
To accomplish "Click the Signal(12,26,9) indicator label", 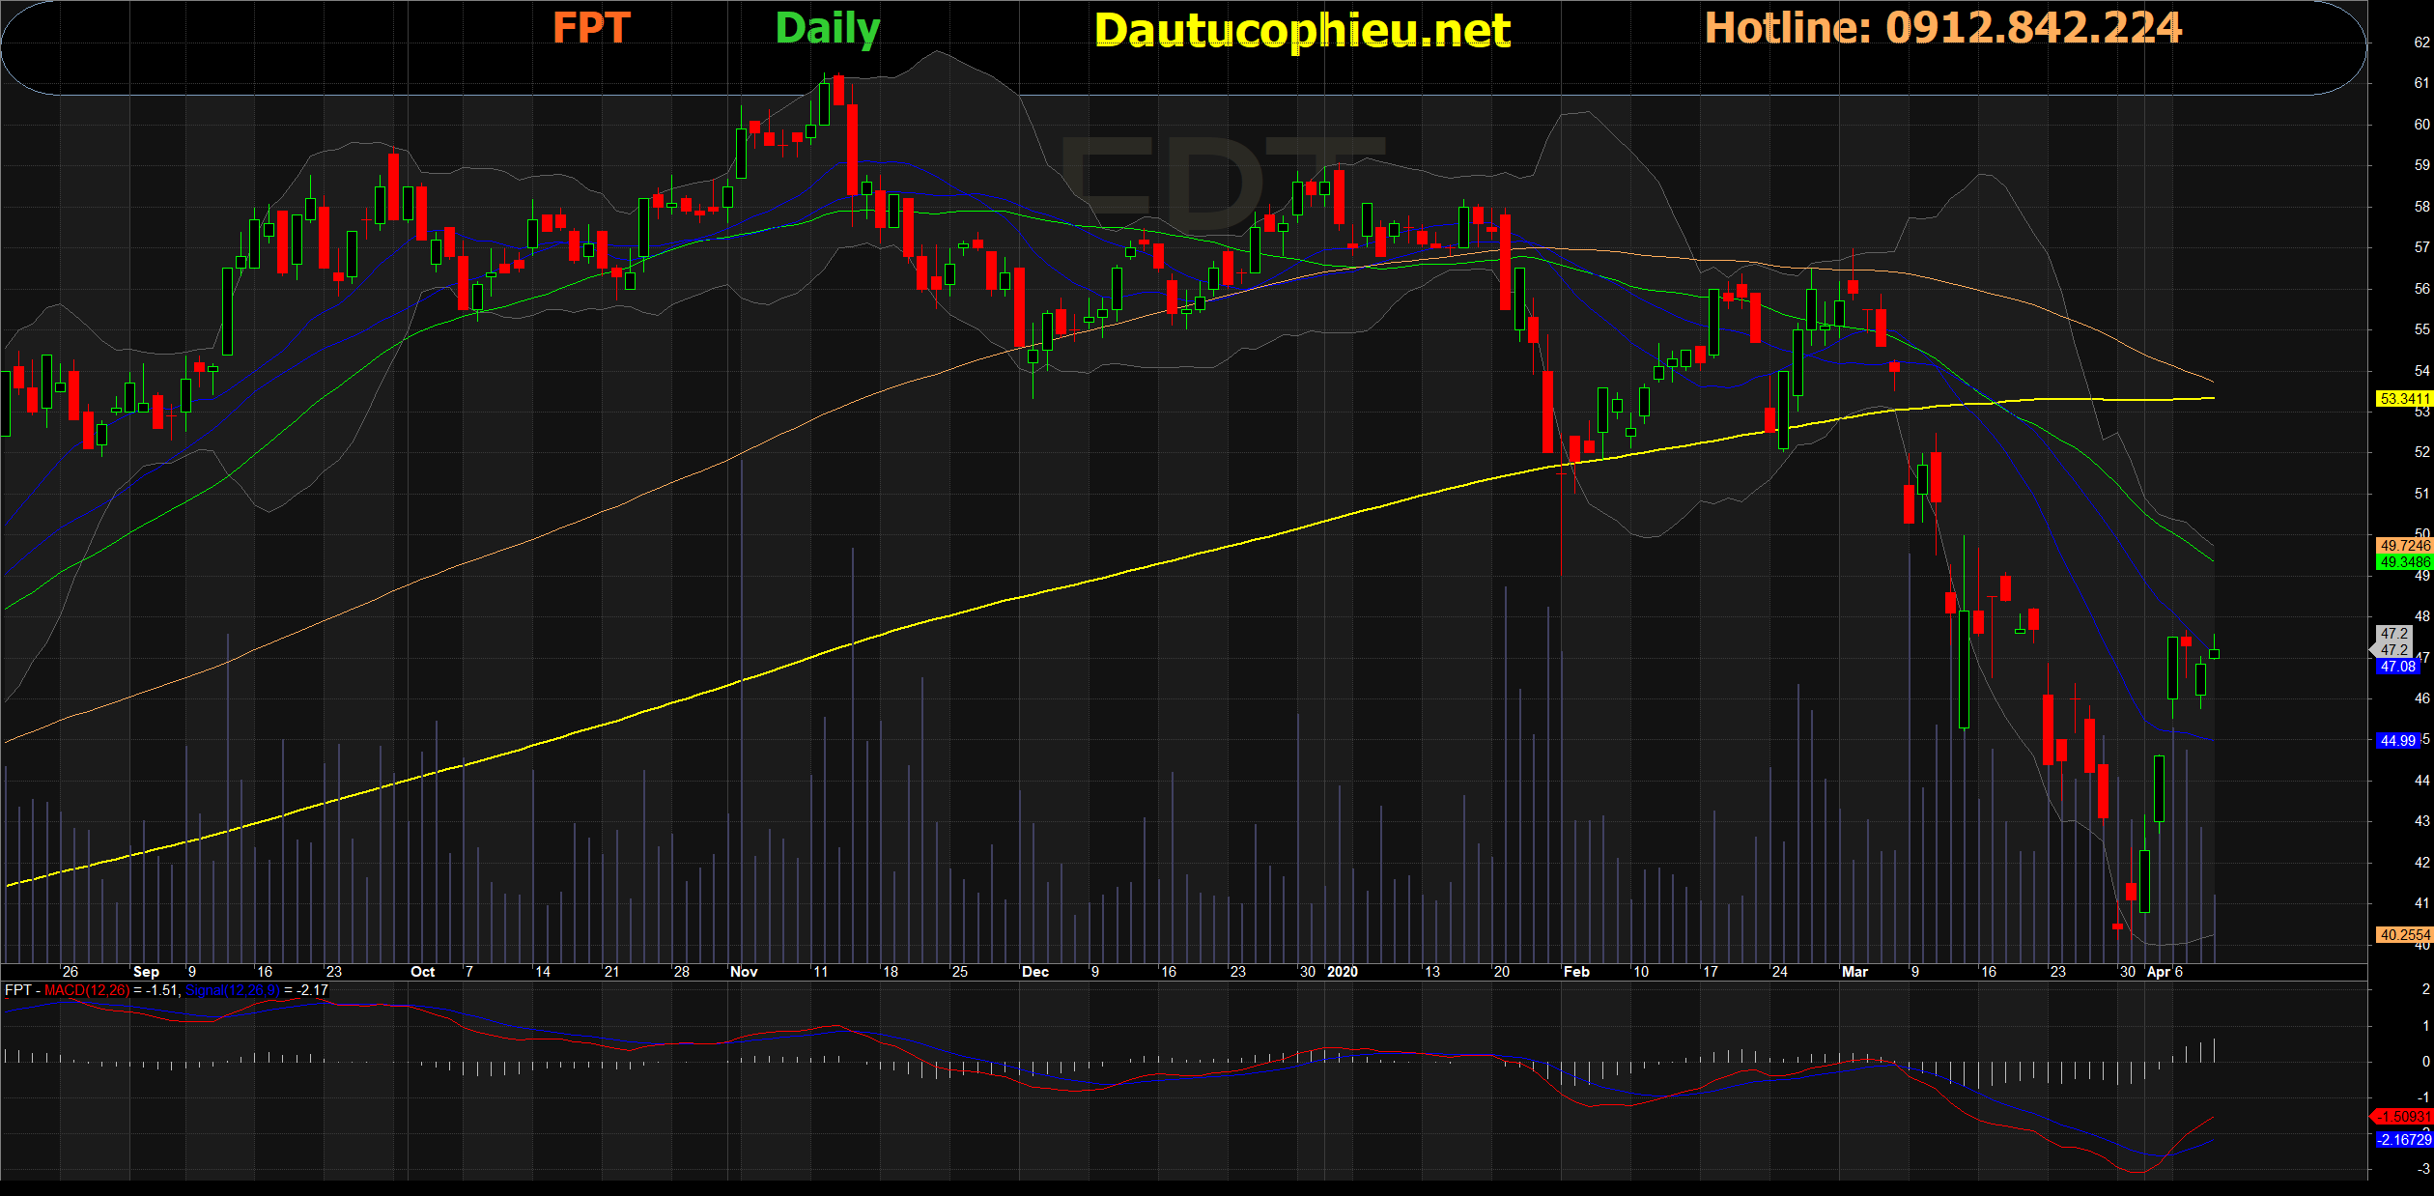I will [232, 990].
